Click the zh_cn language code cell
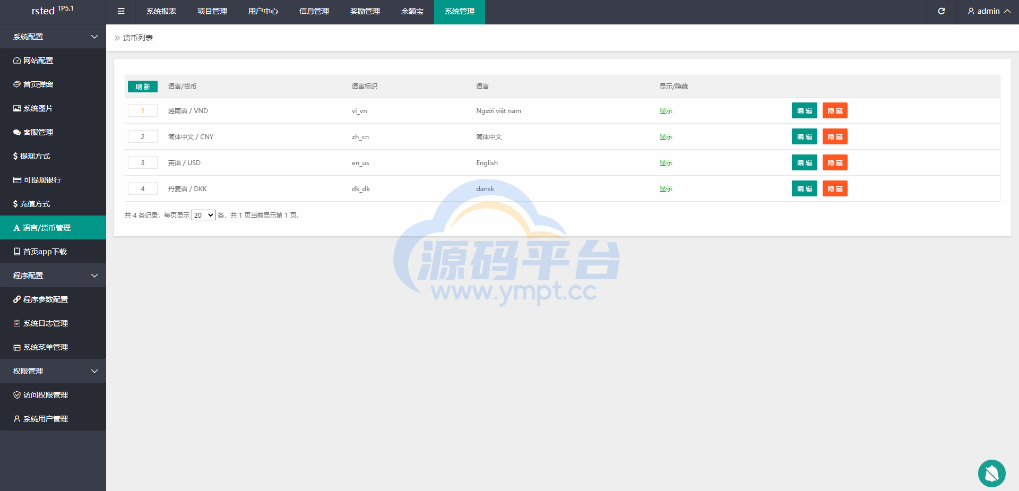The width and height of the screenshot is (1019, 491). point(360,137)
